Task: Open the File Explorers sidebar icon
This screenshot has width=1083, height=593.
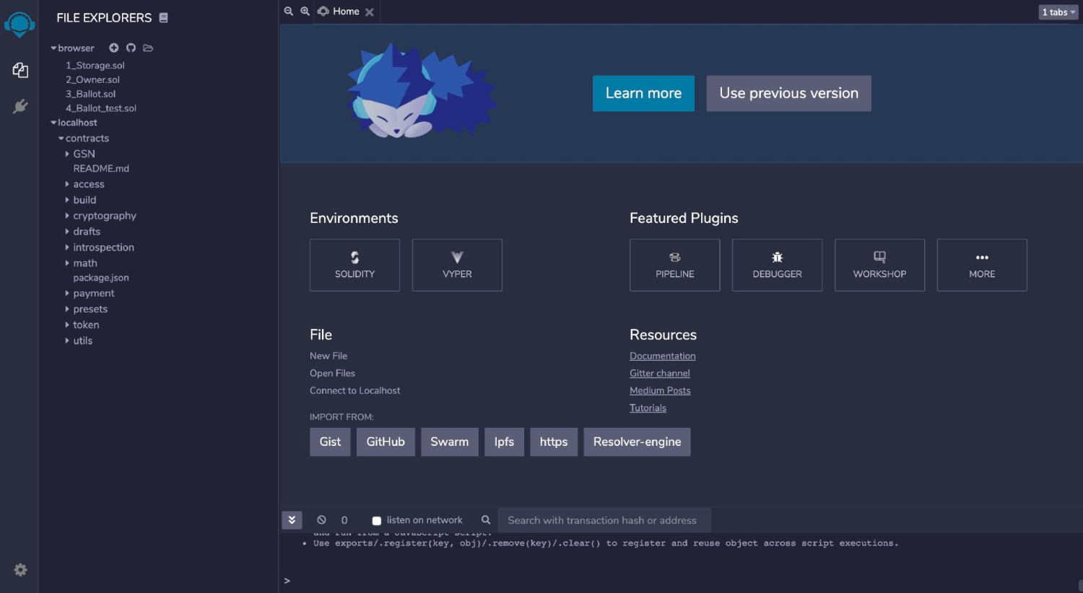Action: coord(20,70)
